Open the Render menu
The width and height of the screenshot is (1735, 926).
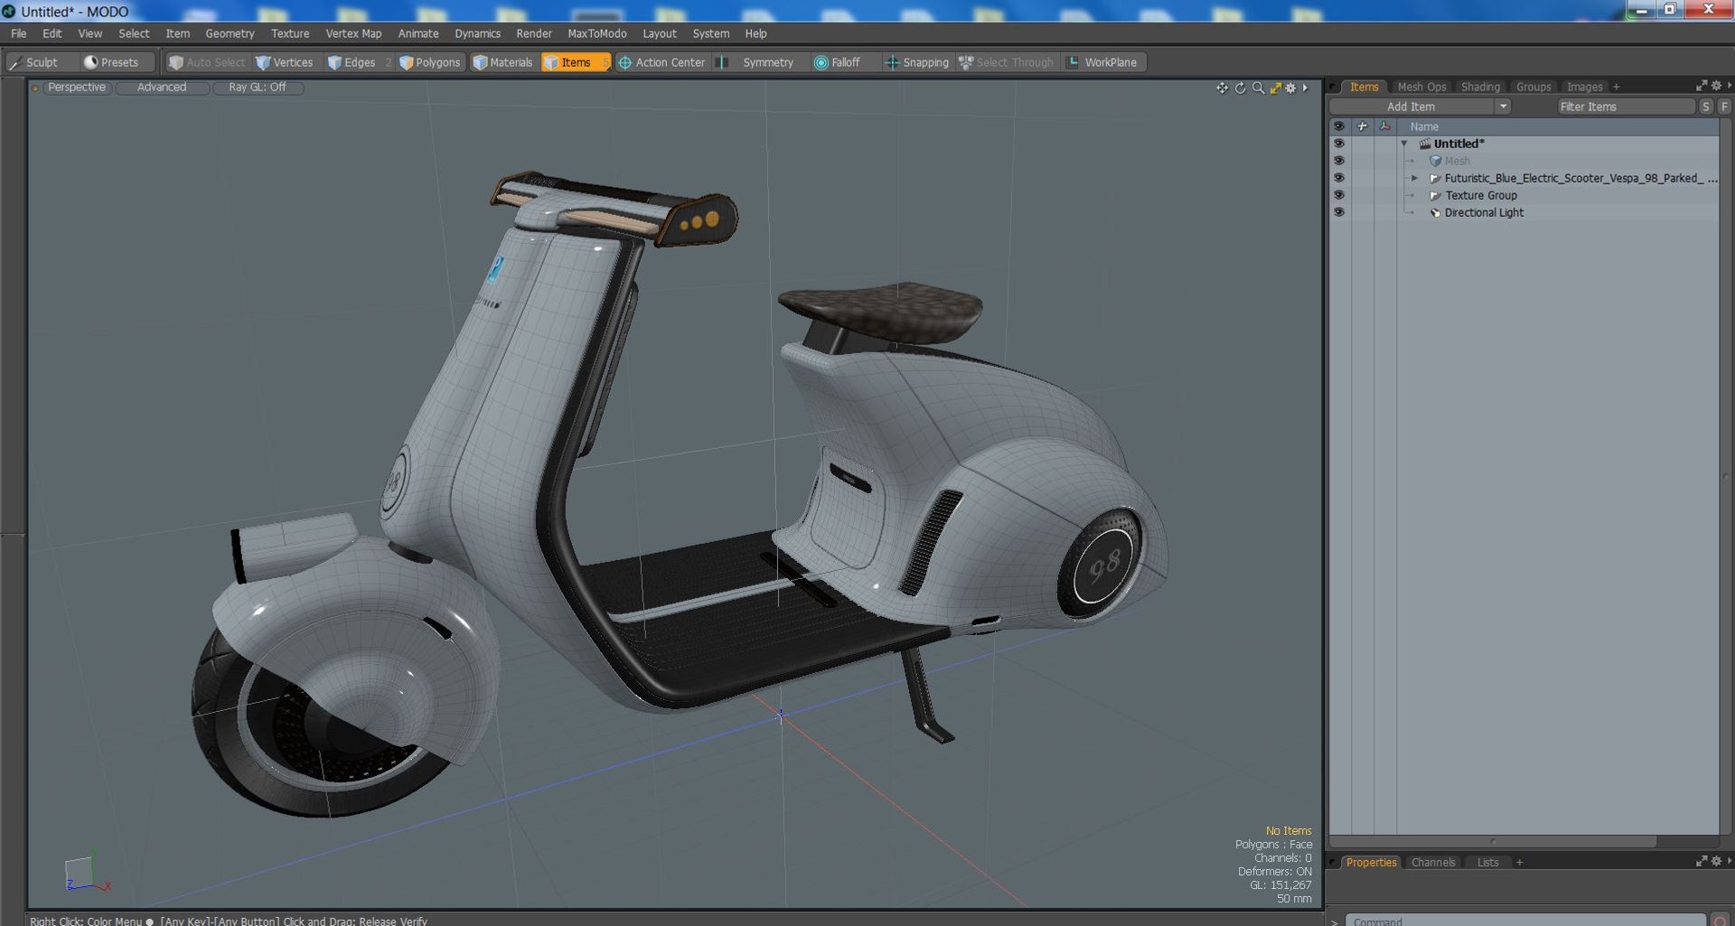pyautogui.click(x=534, y=33)
